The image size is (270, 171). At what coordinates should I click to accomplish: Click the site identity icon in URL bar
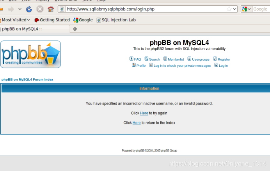click(62, 9)
